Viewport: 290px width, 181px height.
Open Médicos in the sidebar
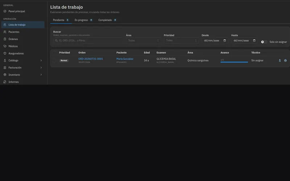[x=23, y=46]
